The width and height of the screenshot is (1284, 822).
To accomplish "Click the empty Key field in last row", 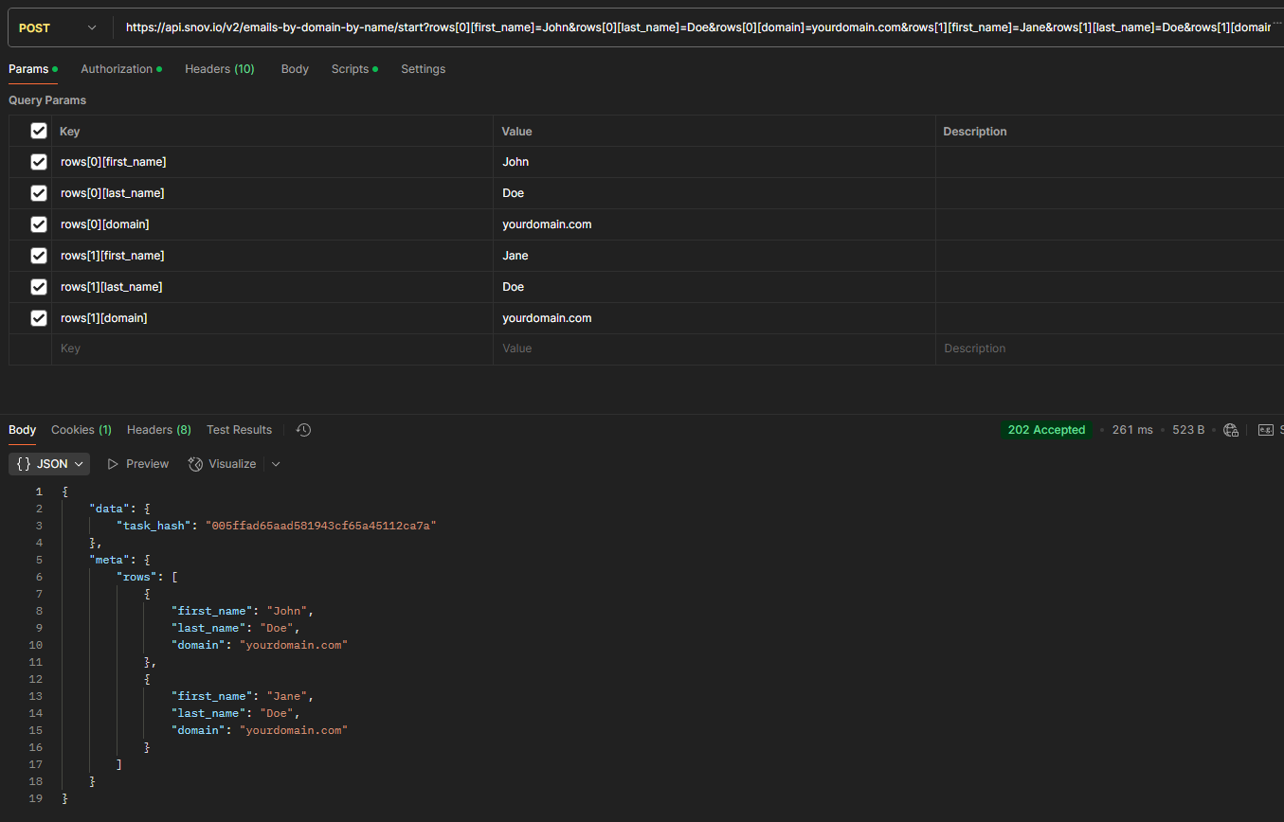I will (271, 348).
